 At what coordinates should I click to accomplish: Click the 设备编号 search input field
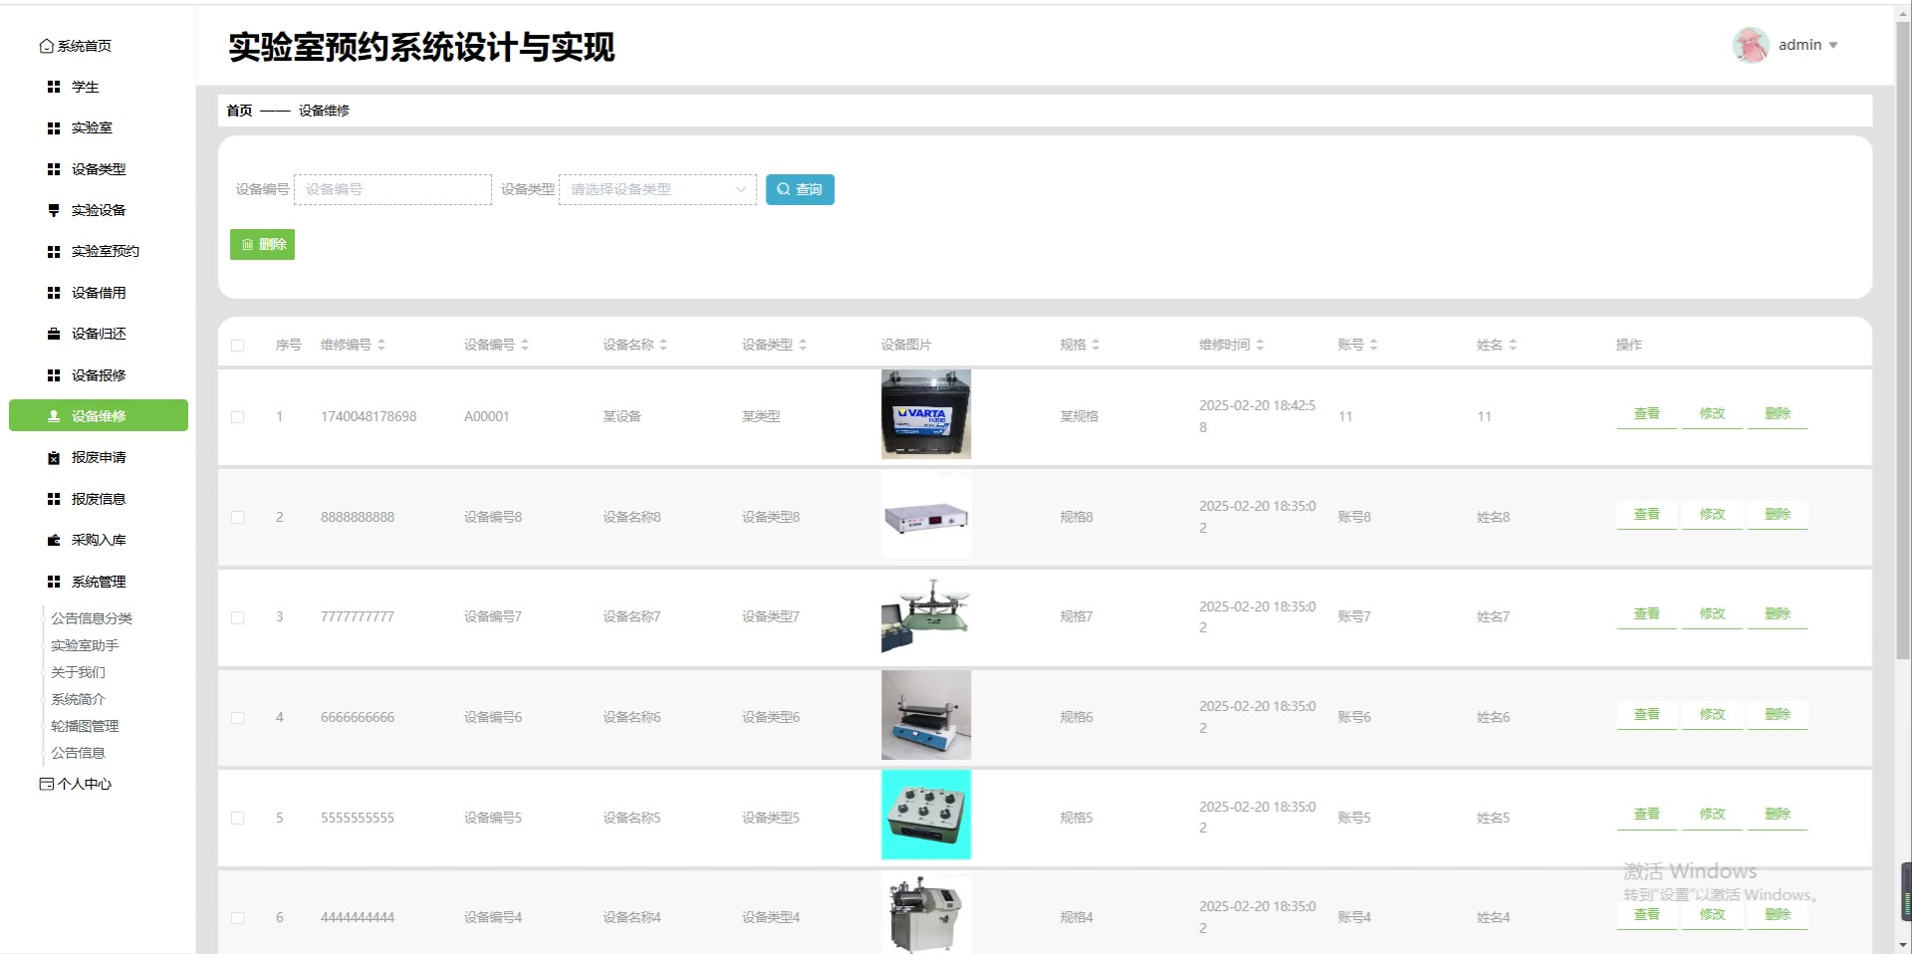click(392, 189)
